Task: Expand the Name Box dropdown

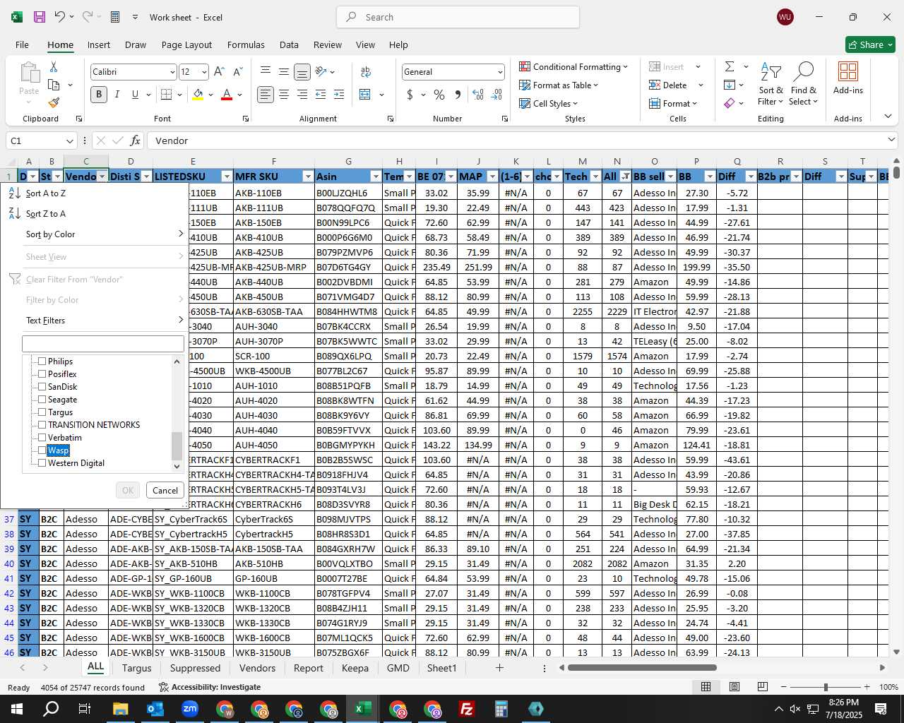Action: click(69, 141)
